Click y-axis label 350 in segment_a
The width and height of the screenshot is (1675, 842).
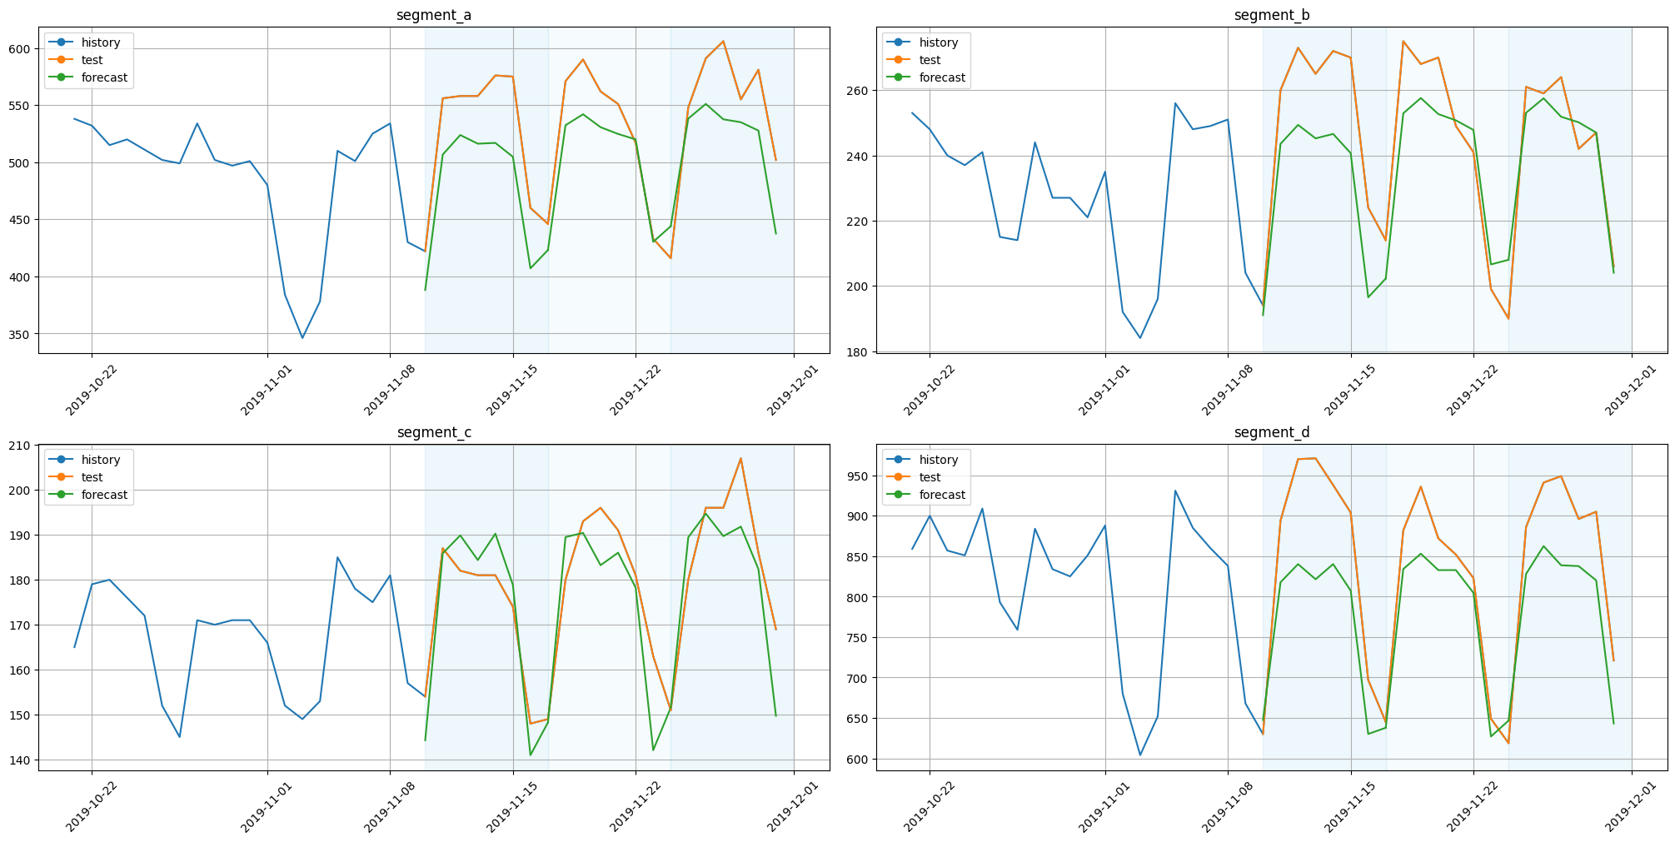pos(21,334)
